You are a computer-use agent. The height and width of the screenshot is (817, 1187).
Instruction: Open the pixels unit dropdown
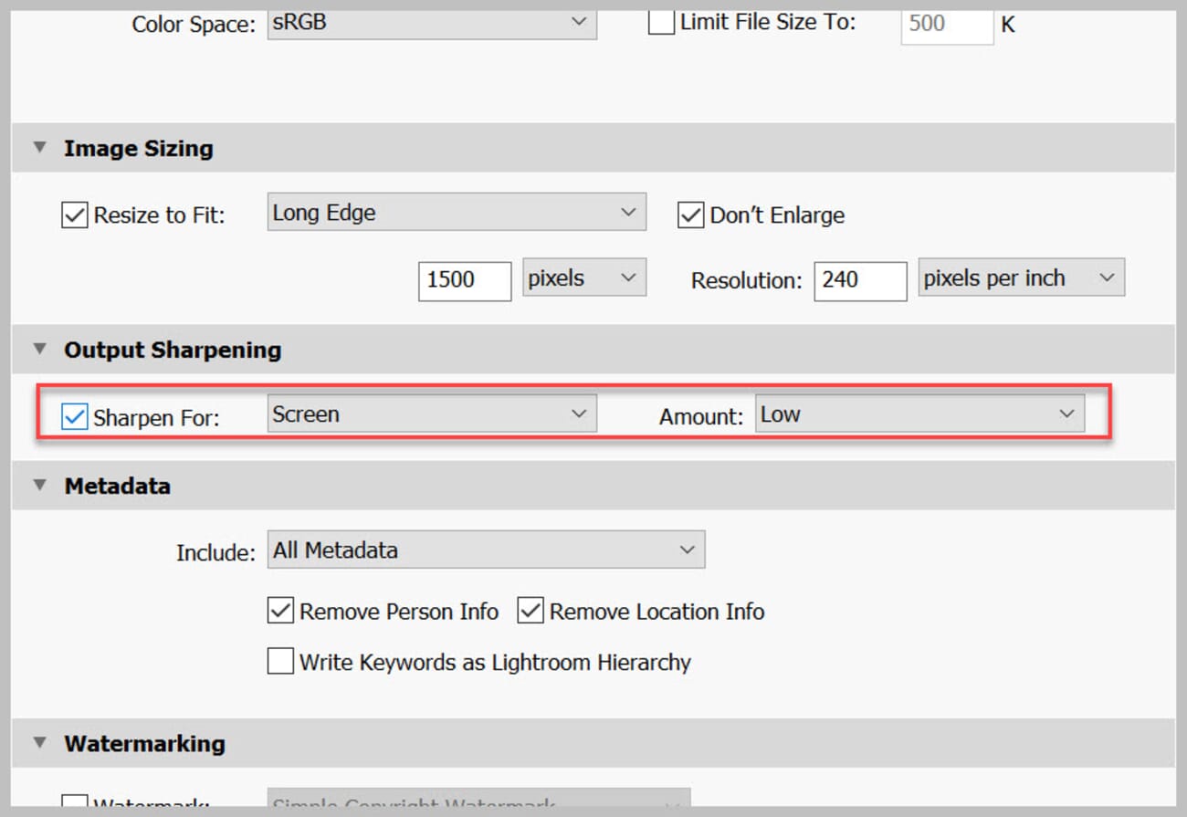tap(583, 277)
